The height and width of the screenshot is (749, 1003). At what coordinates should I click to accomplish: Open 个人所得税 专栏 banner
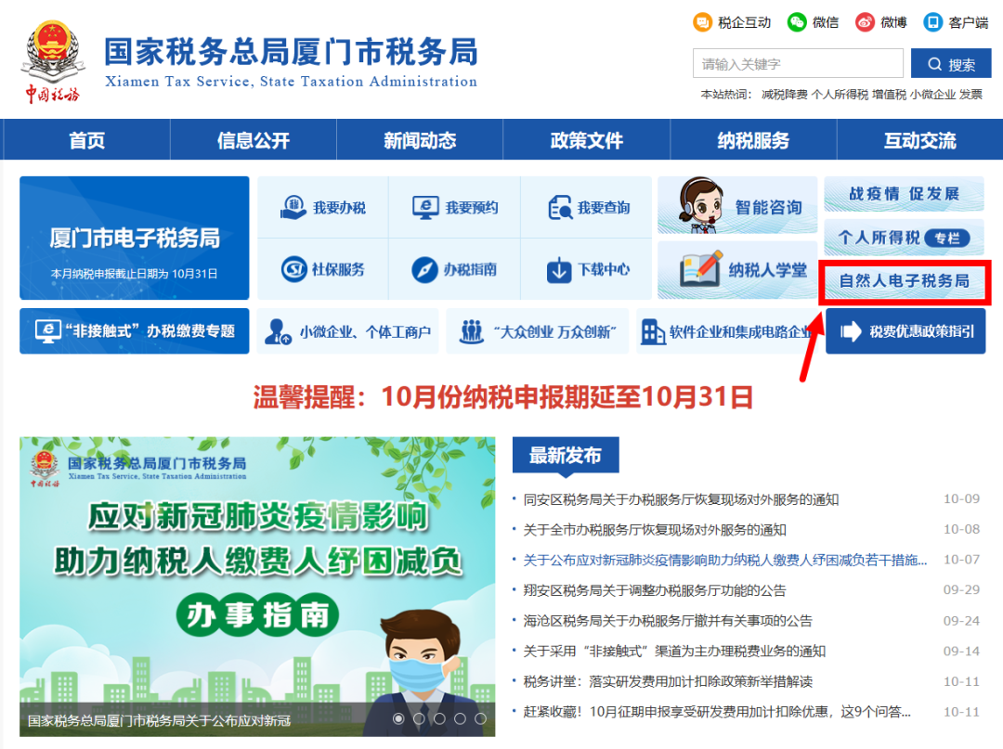904,238
